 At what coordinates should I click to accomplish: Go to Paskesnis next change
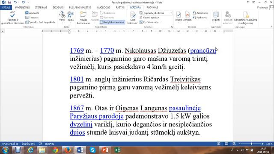[x=200, y=18]
